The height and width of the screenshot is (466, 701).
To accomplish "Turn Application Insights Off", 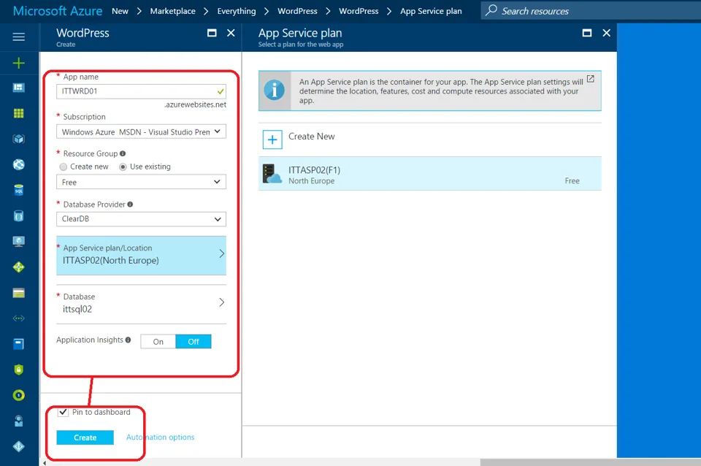I will click(193, 342).
